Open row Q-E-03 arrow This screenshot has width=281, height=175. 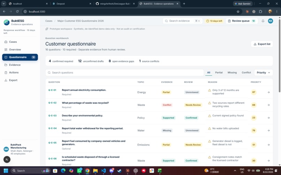click(268, 118)
